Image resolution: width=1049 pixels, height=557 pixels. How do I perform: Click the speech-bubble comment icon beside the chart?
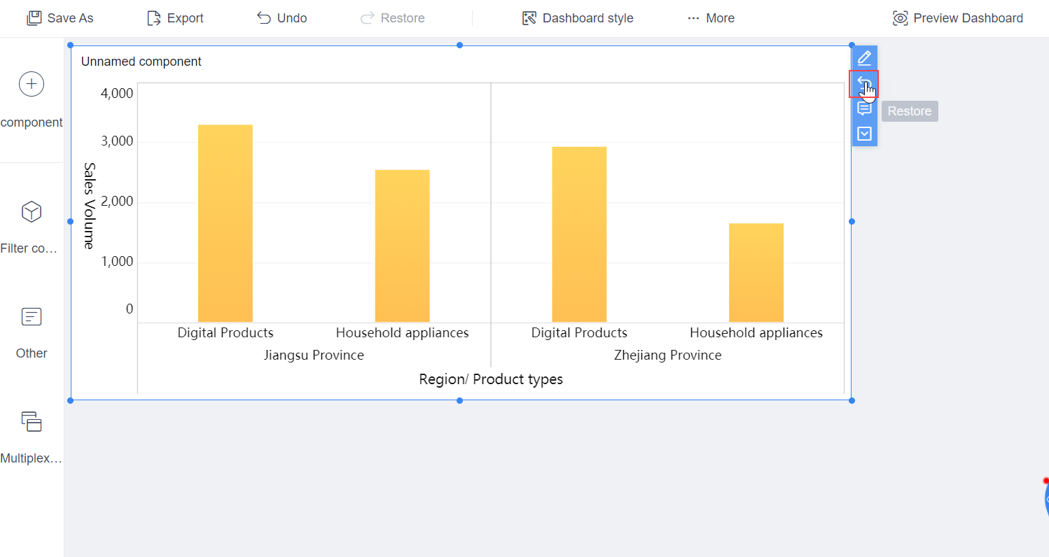click(x=865, y=109)
